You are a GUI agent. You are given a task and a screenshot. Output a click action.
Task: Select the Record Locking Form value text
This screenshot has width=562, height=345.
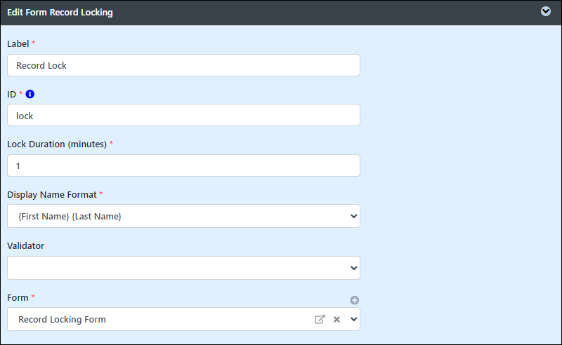coord(62,319)
